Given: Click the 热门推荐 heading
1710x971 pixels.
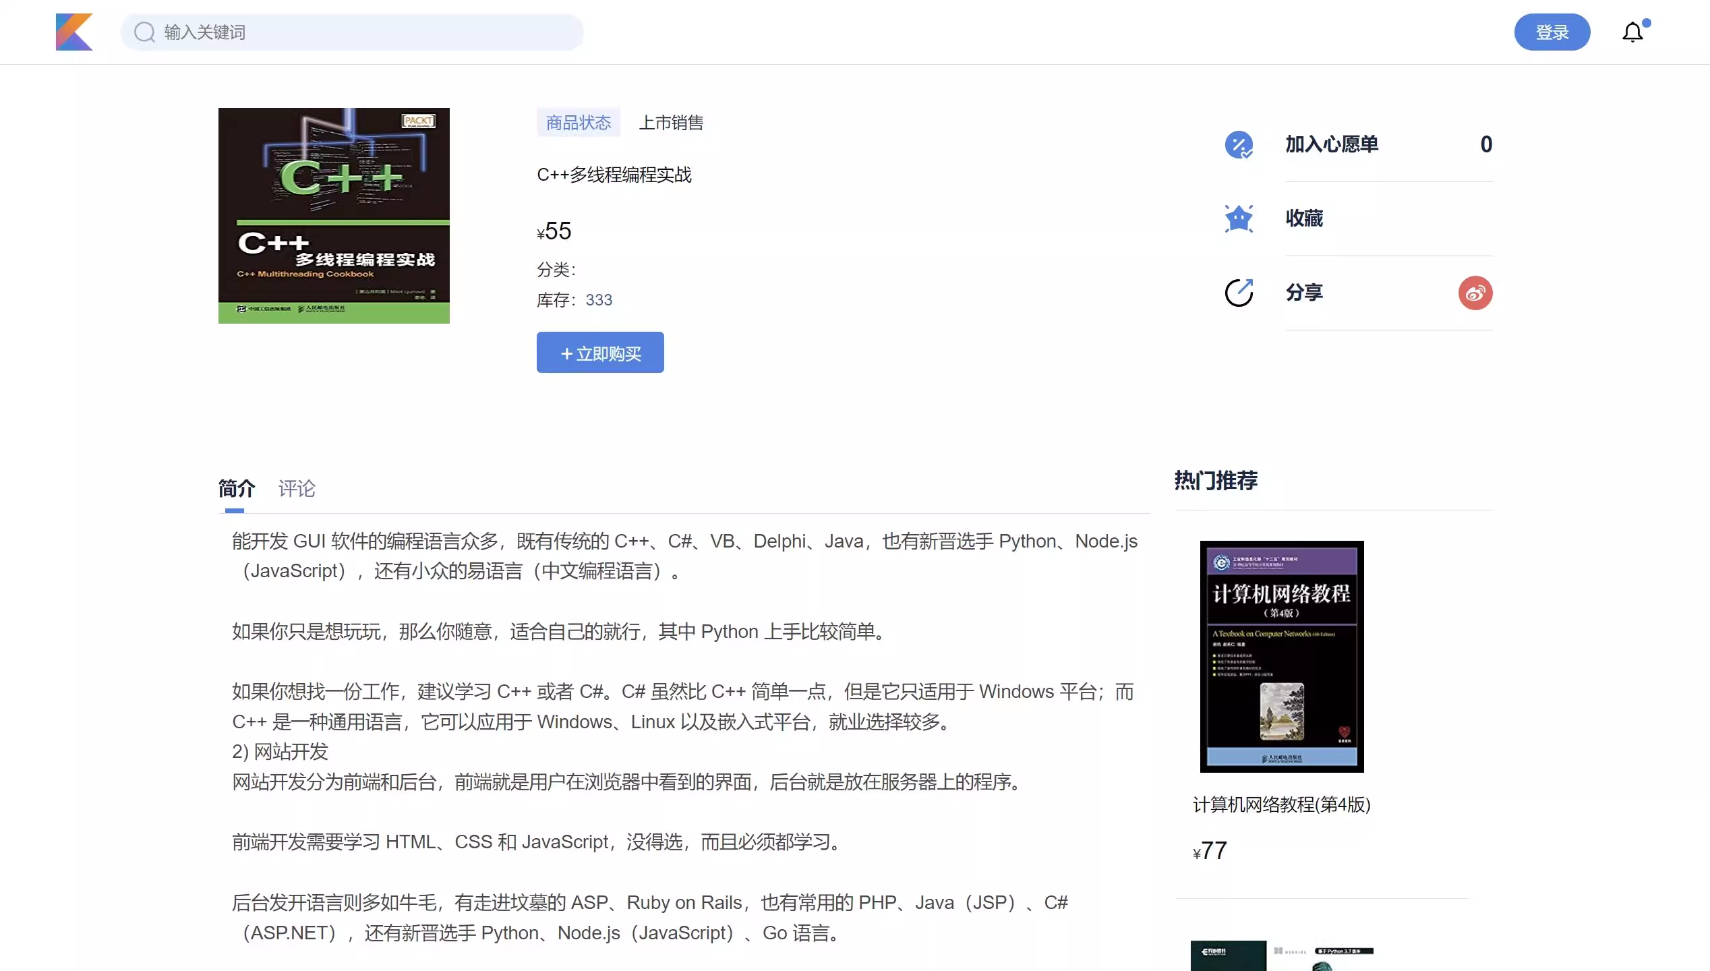Looking at the screenshot, I should [x=1216, y=481].
